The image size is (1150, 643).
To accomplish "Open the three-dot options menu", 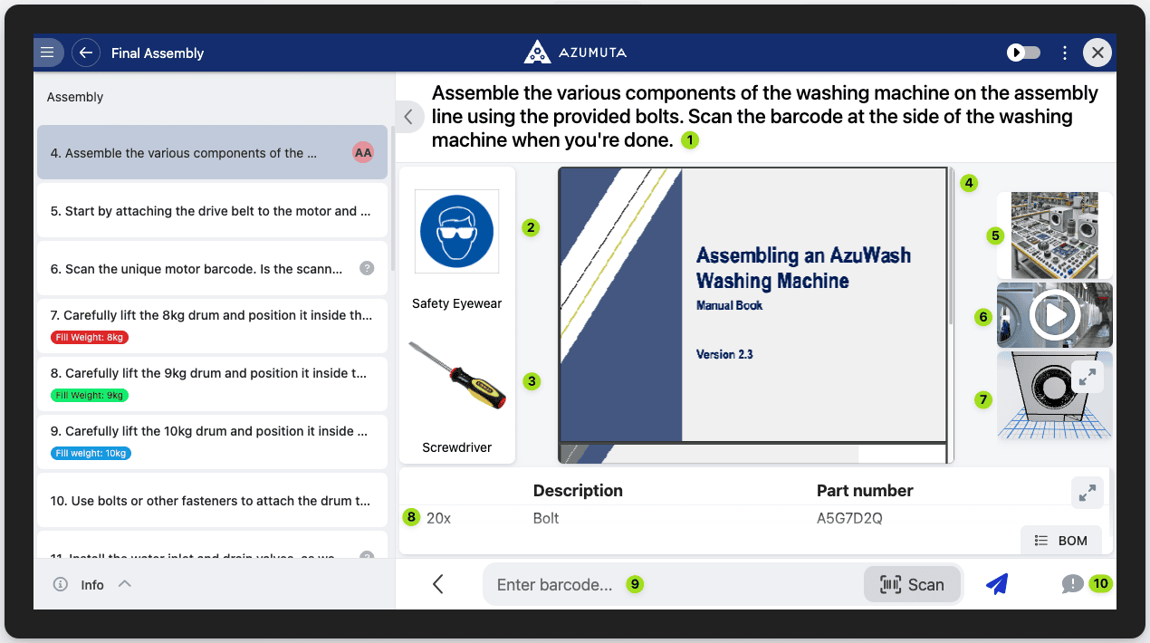I will [x=1065, y=53].
